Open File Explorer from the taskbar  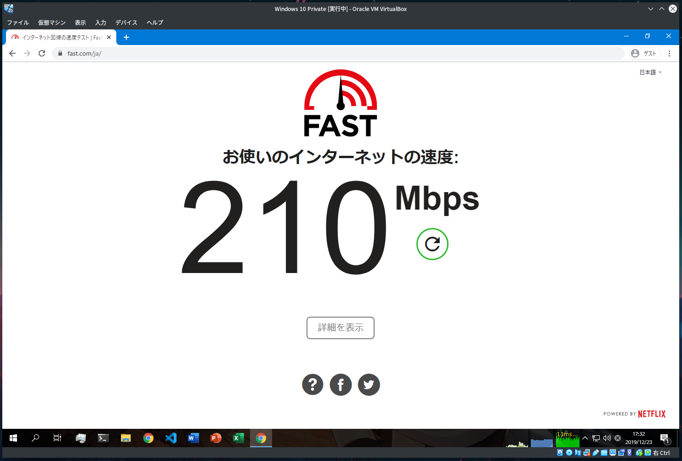[x=125, y=438]
